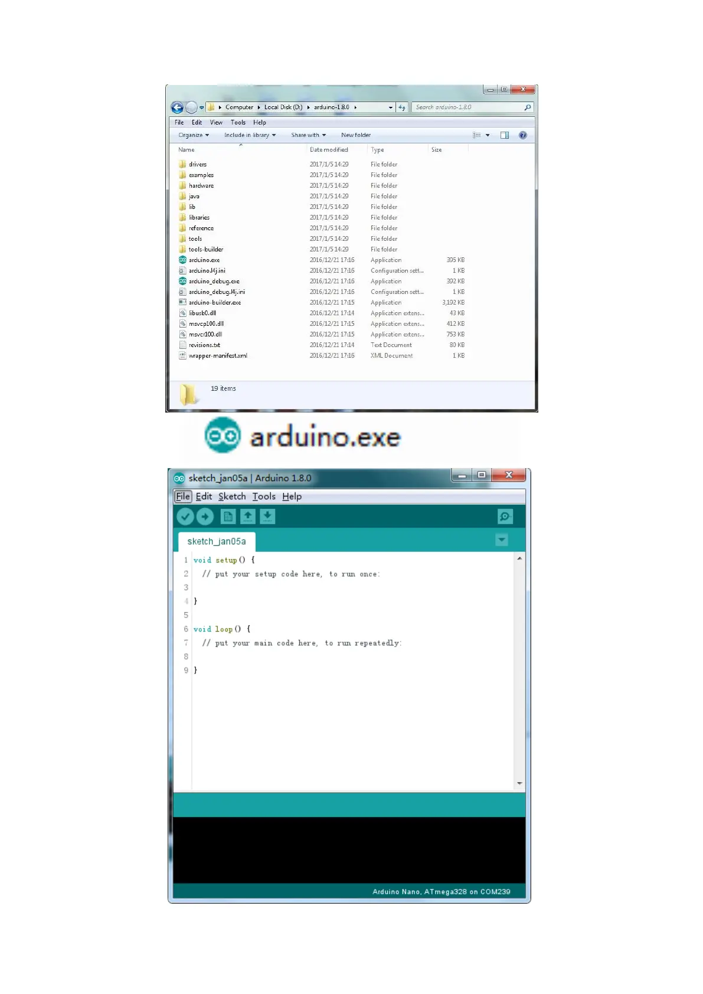
Task: Click the search magnifier icon in Explorer
Action: [x=528, y=107]
